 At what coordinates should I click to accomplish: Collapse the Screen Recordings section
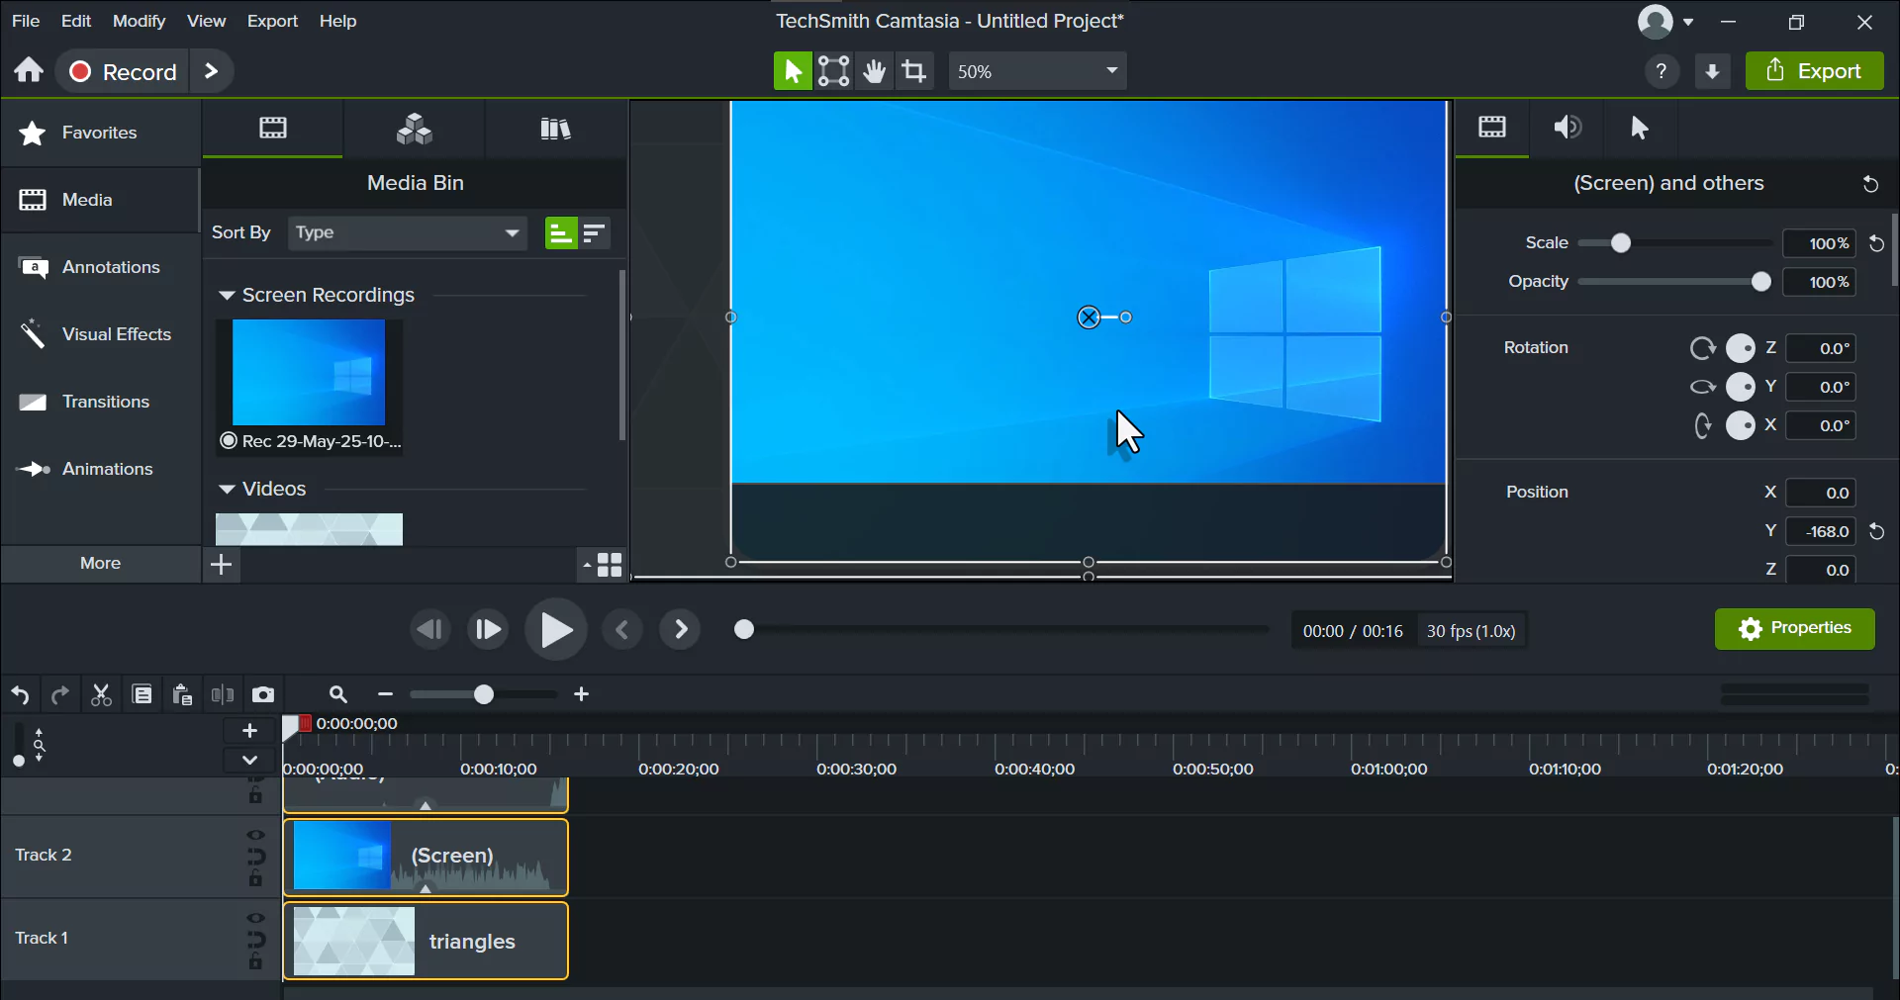pyautogui.click(x=227, y=296)
